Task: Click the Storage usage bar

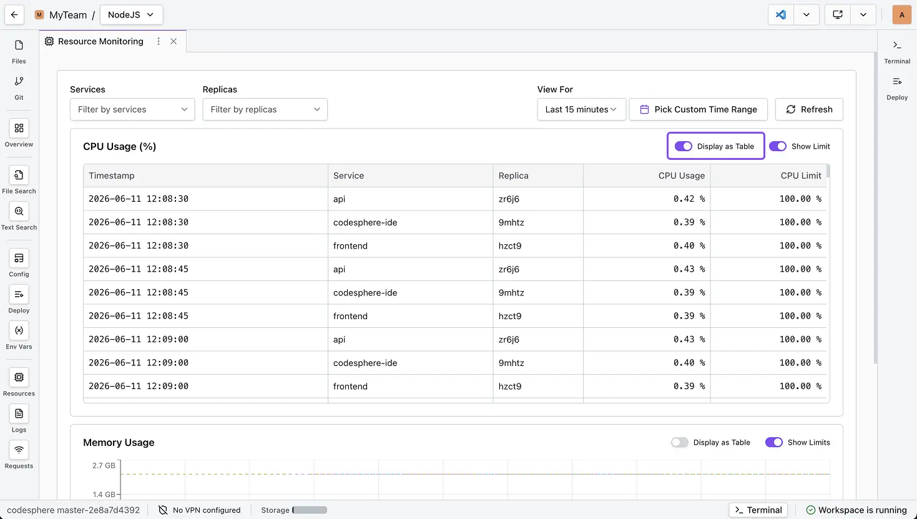Action: point(310,510)
